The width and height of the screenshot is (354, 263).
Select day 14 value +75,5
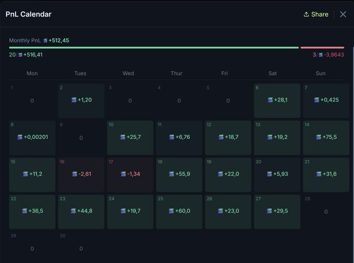pos(330,137)
